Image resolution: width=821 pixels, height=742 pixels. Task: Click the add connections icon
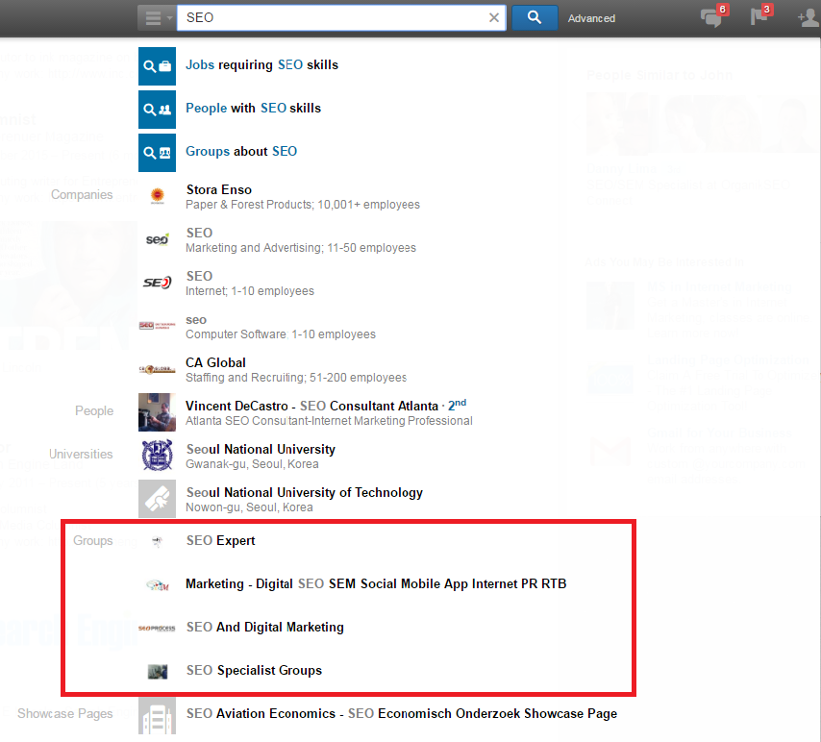pos(808,17)
